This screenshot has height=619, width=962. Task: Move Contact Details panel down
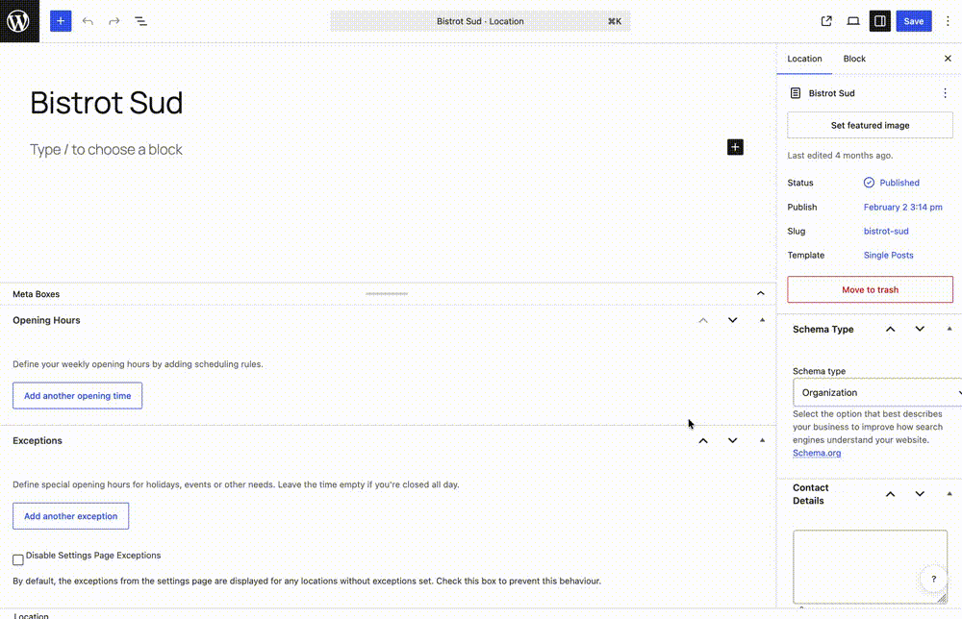920,493
